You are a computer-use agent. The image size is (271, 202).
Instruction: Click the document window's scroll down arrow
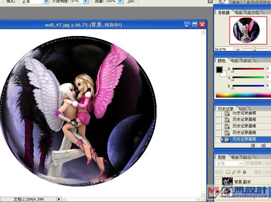[204, 194]
